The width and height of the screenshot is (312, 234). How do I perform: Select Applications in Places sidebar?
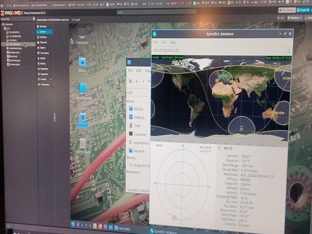tap(139, 143)
